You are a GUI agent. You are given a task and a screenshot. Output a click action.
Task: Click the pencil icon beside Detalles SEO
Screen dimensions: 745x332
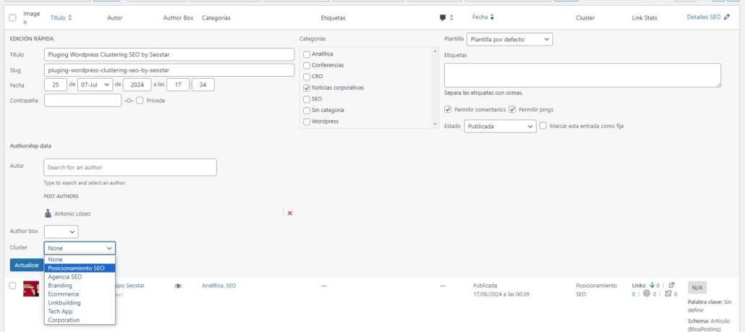tap(726, 17)
